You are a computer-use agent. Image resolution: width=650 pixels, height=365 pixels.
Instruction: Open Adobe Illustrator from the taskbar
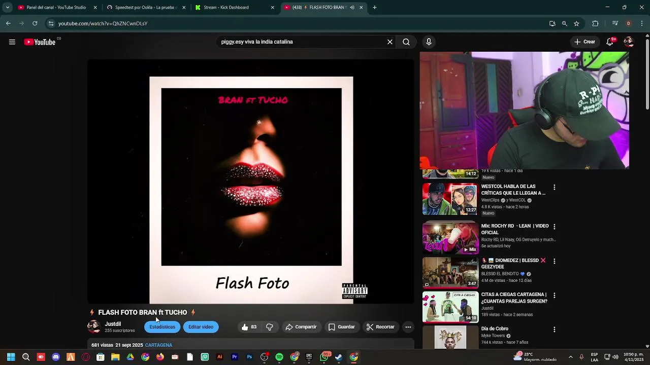[x=219, y=357]
